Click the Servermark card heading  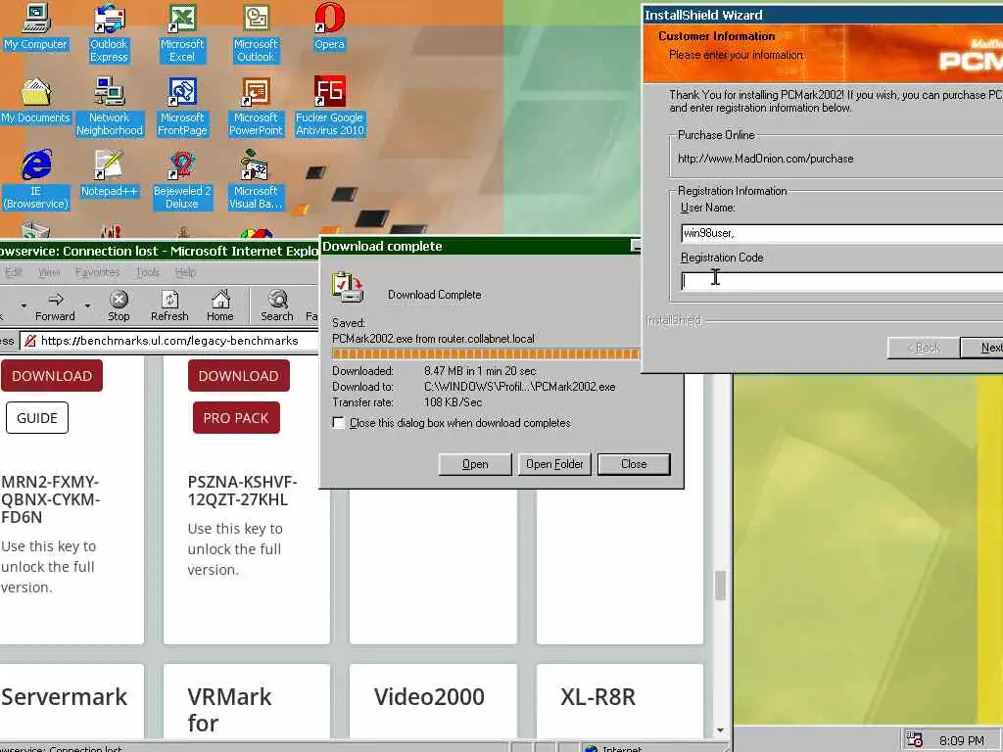pos(64,696)
